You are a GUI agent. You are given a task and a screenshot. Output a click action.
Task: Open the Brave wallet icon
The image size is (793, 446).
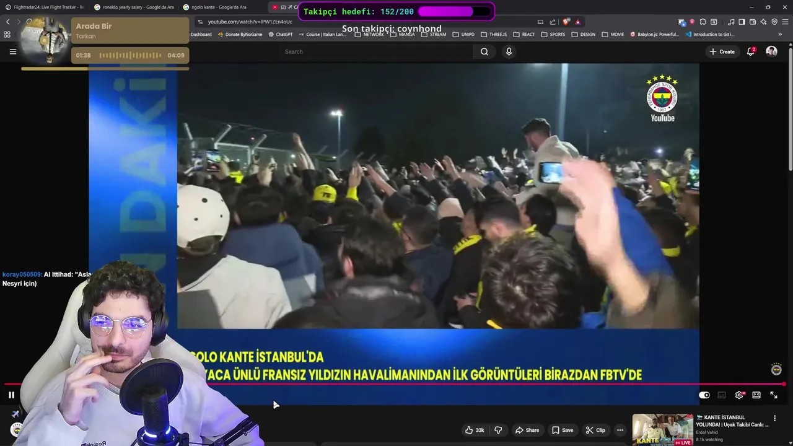[x=753, y=22]
